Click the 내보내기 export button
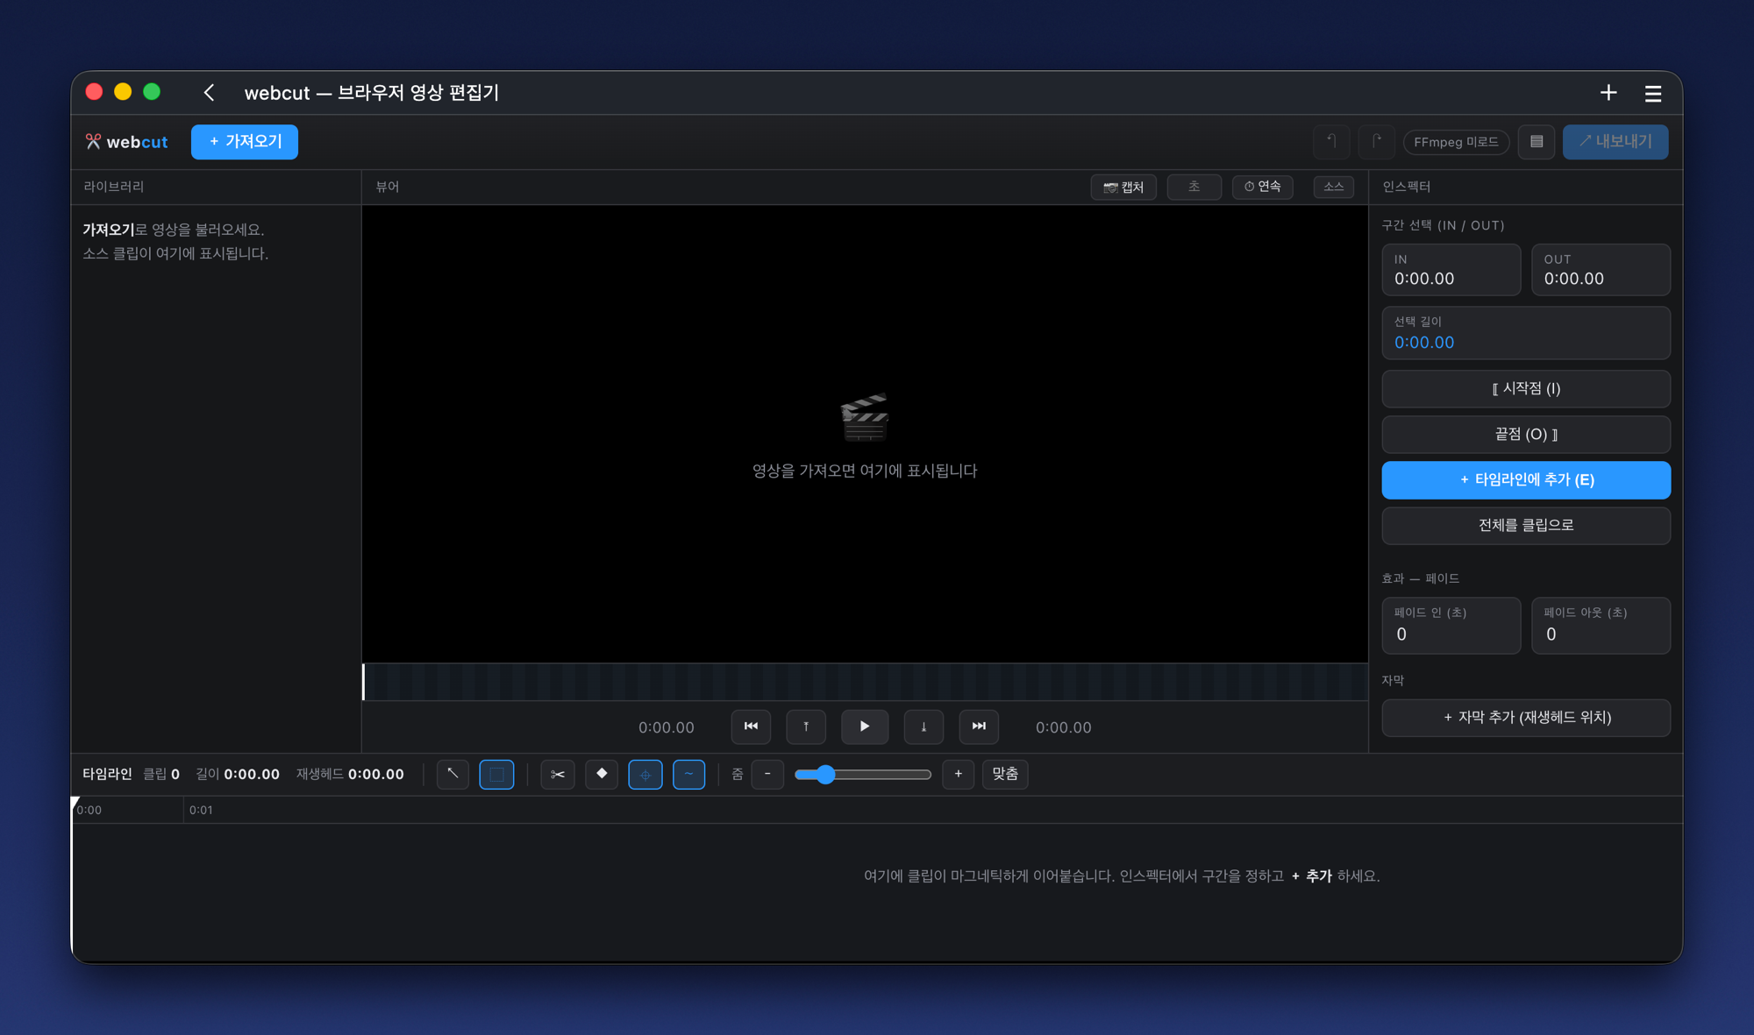Image resolution: width=1754 pixels, height=1035 pixels. (1615, 142)
